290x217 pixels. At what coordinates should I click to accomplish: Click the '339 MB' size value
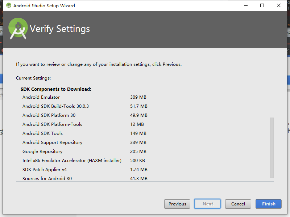138,142
